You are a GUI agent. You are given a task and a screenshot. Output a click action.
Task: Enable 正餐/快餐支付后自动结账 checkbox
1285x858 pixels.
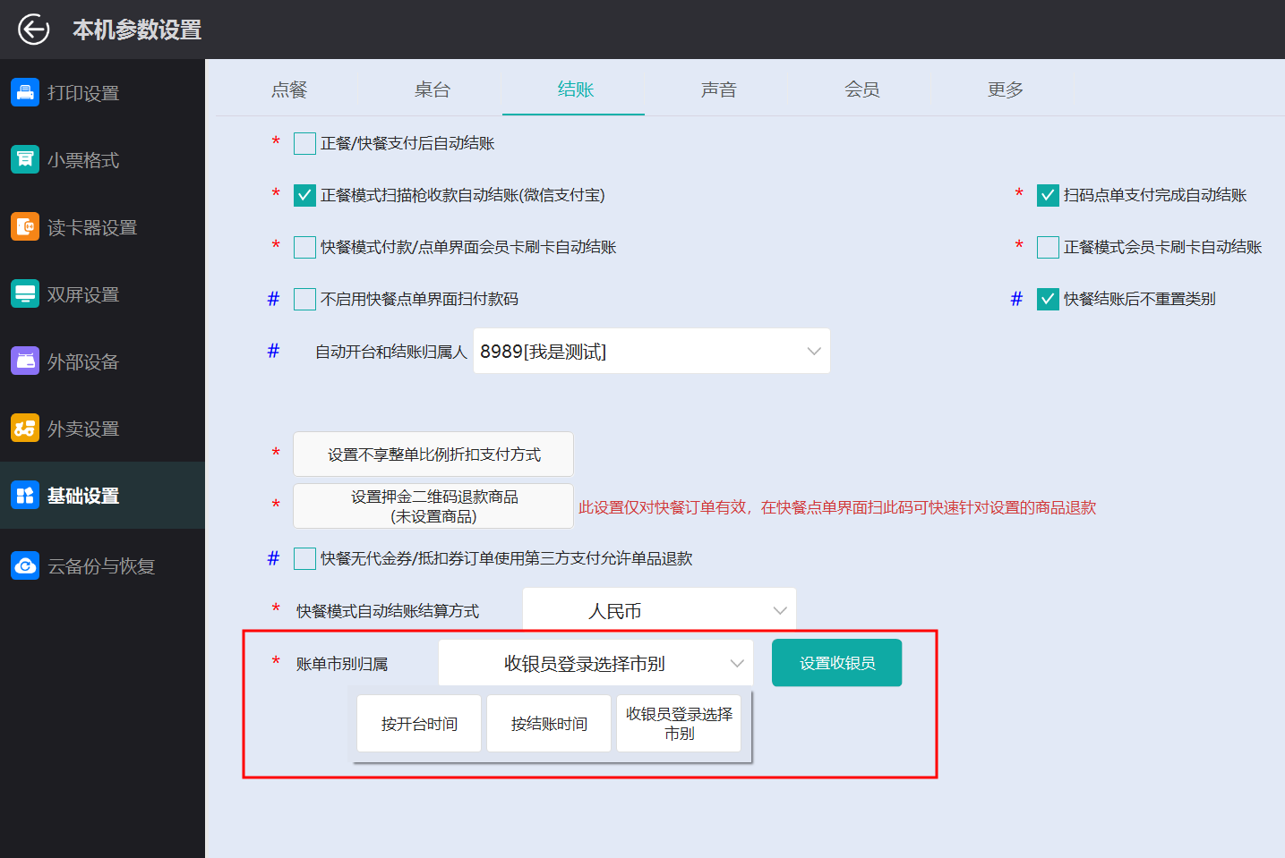pos(304,142)
